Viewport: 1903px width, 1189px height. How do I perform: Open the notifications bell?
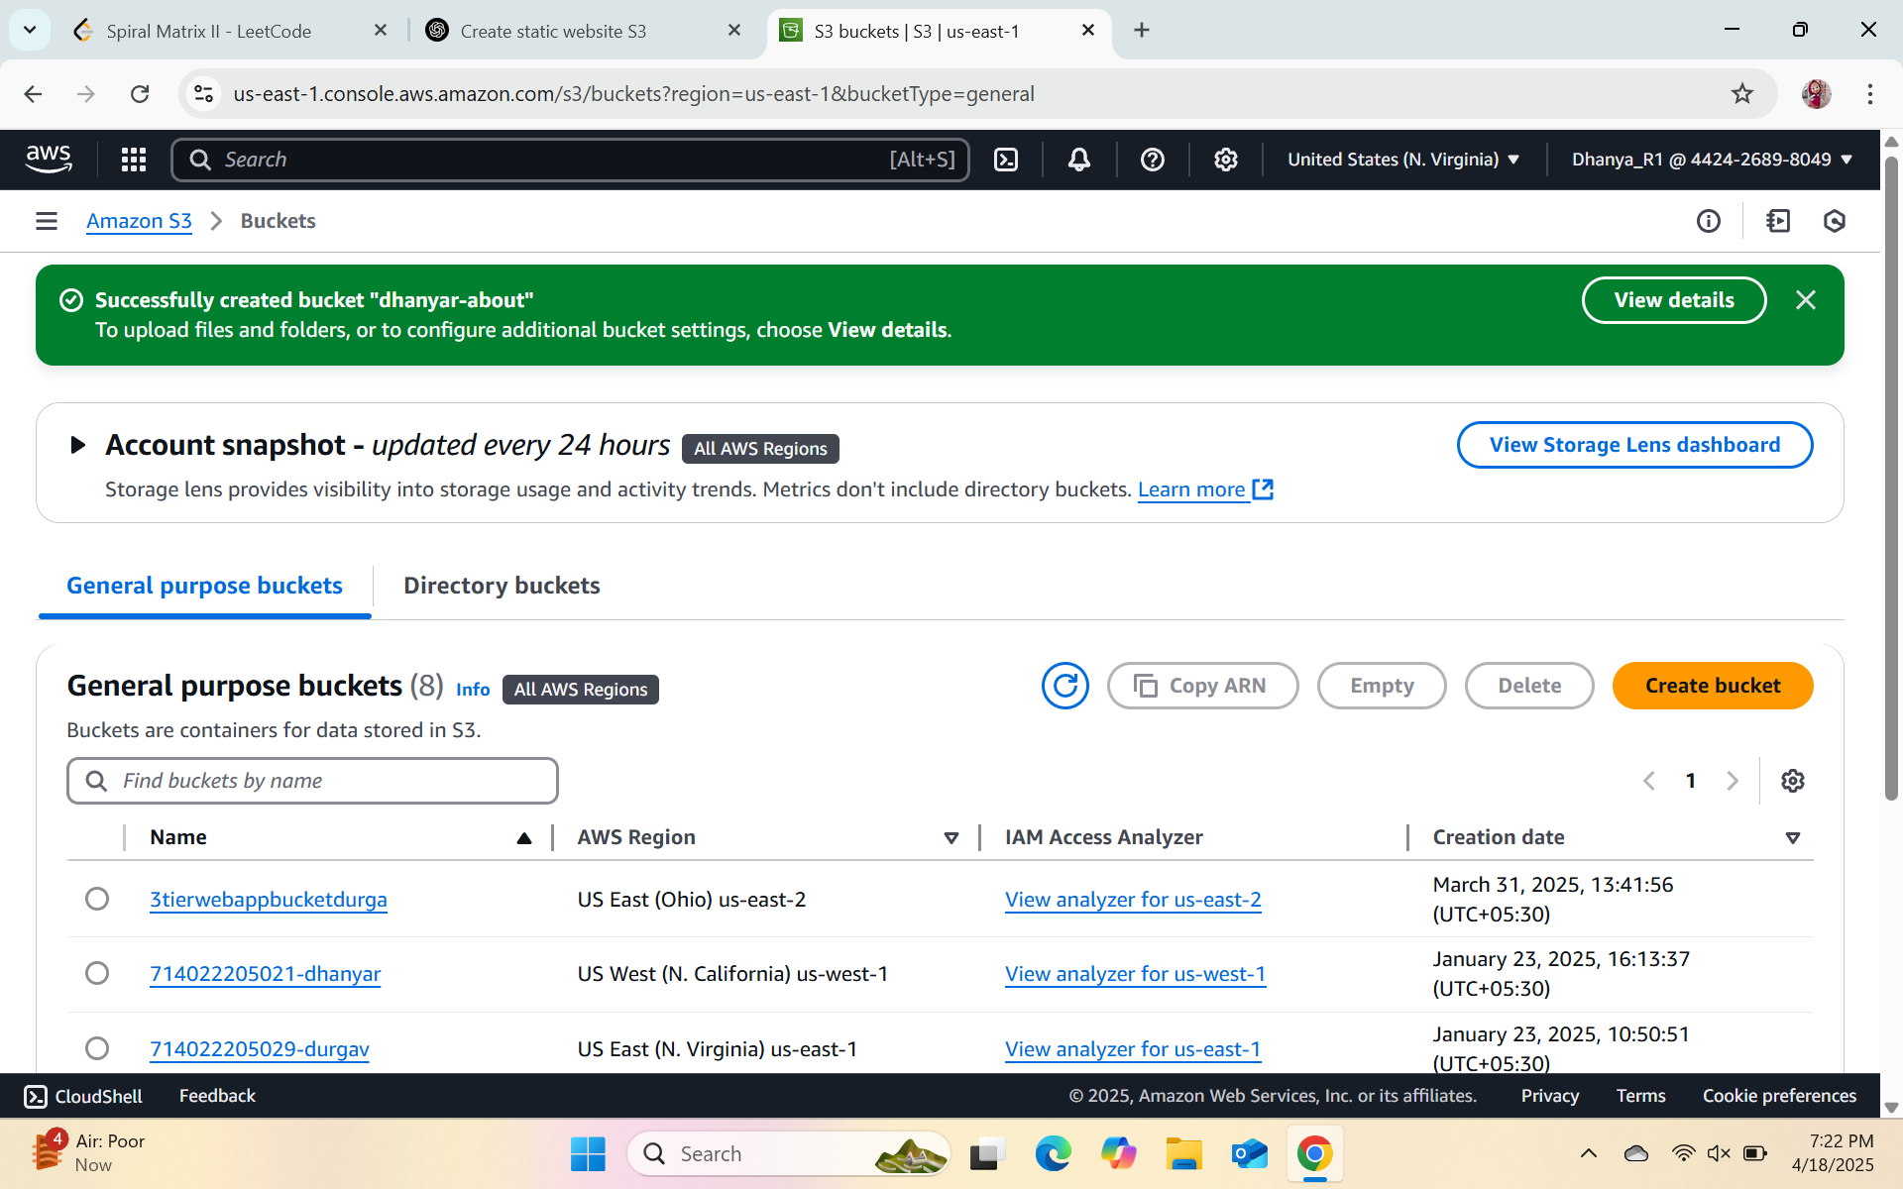1079,160
